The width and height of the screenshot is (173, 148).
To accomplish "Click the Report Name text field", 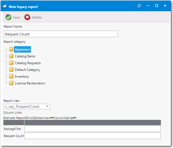I will click(61, 34).
